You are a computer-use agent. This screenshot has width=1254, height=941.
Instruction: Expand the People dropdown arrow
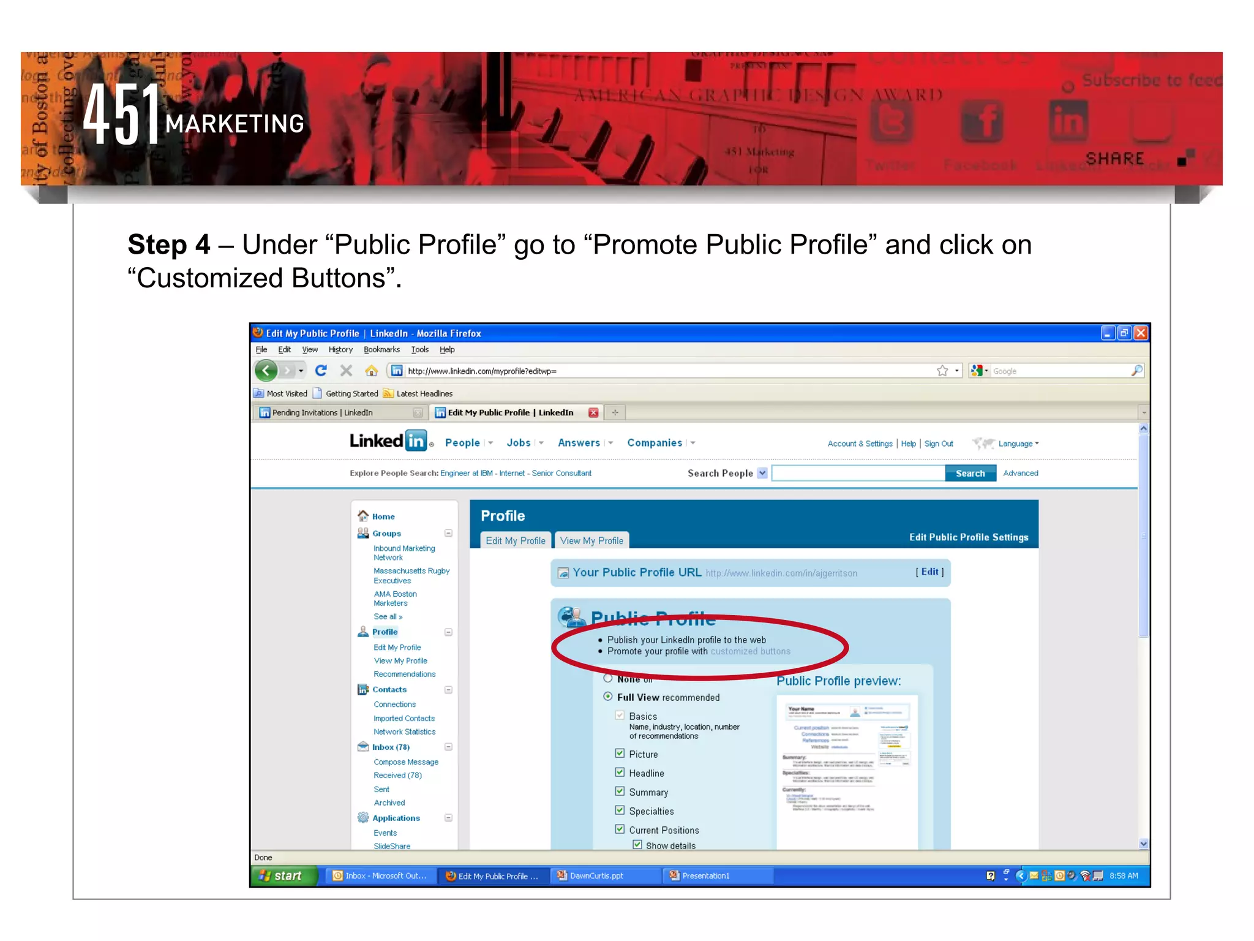click(x=490, y=443)
